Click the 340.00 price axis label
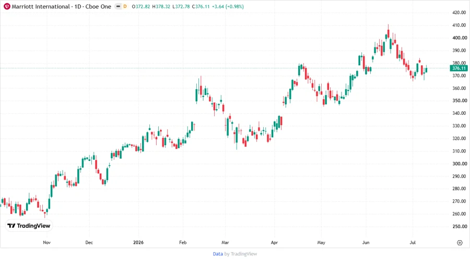470x260 pixels. (x=460, y=113)
